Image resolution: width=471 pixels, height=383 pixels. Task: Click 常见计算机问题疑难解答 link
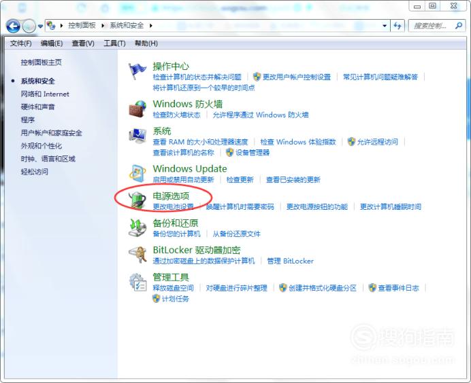click(x=380, y=77)
